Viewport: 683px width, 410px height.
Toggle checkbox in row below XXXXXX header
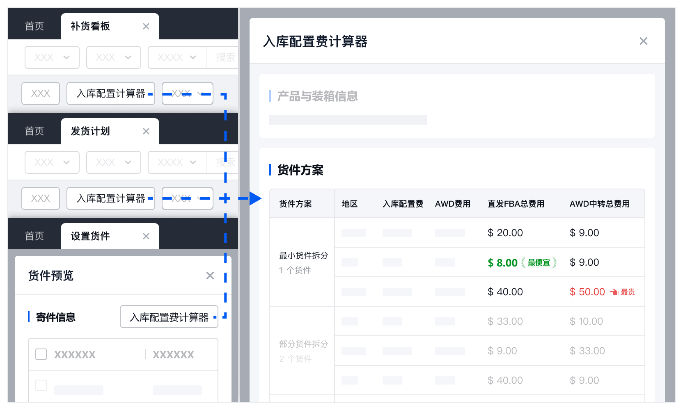click(41, 385)
